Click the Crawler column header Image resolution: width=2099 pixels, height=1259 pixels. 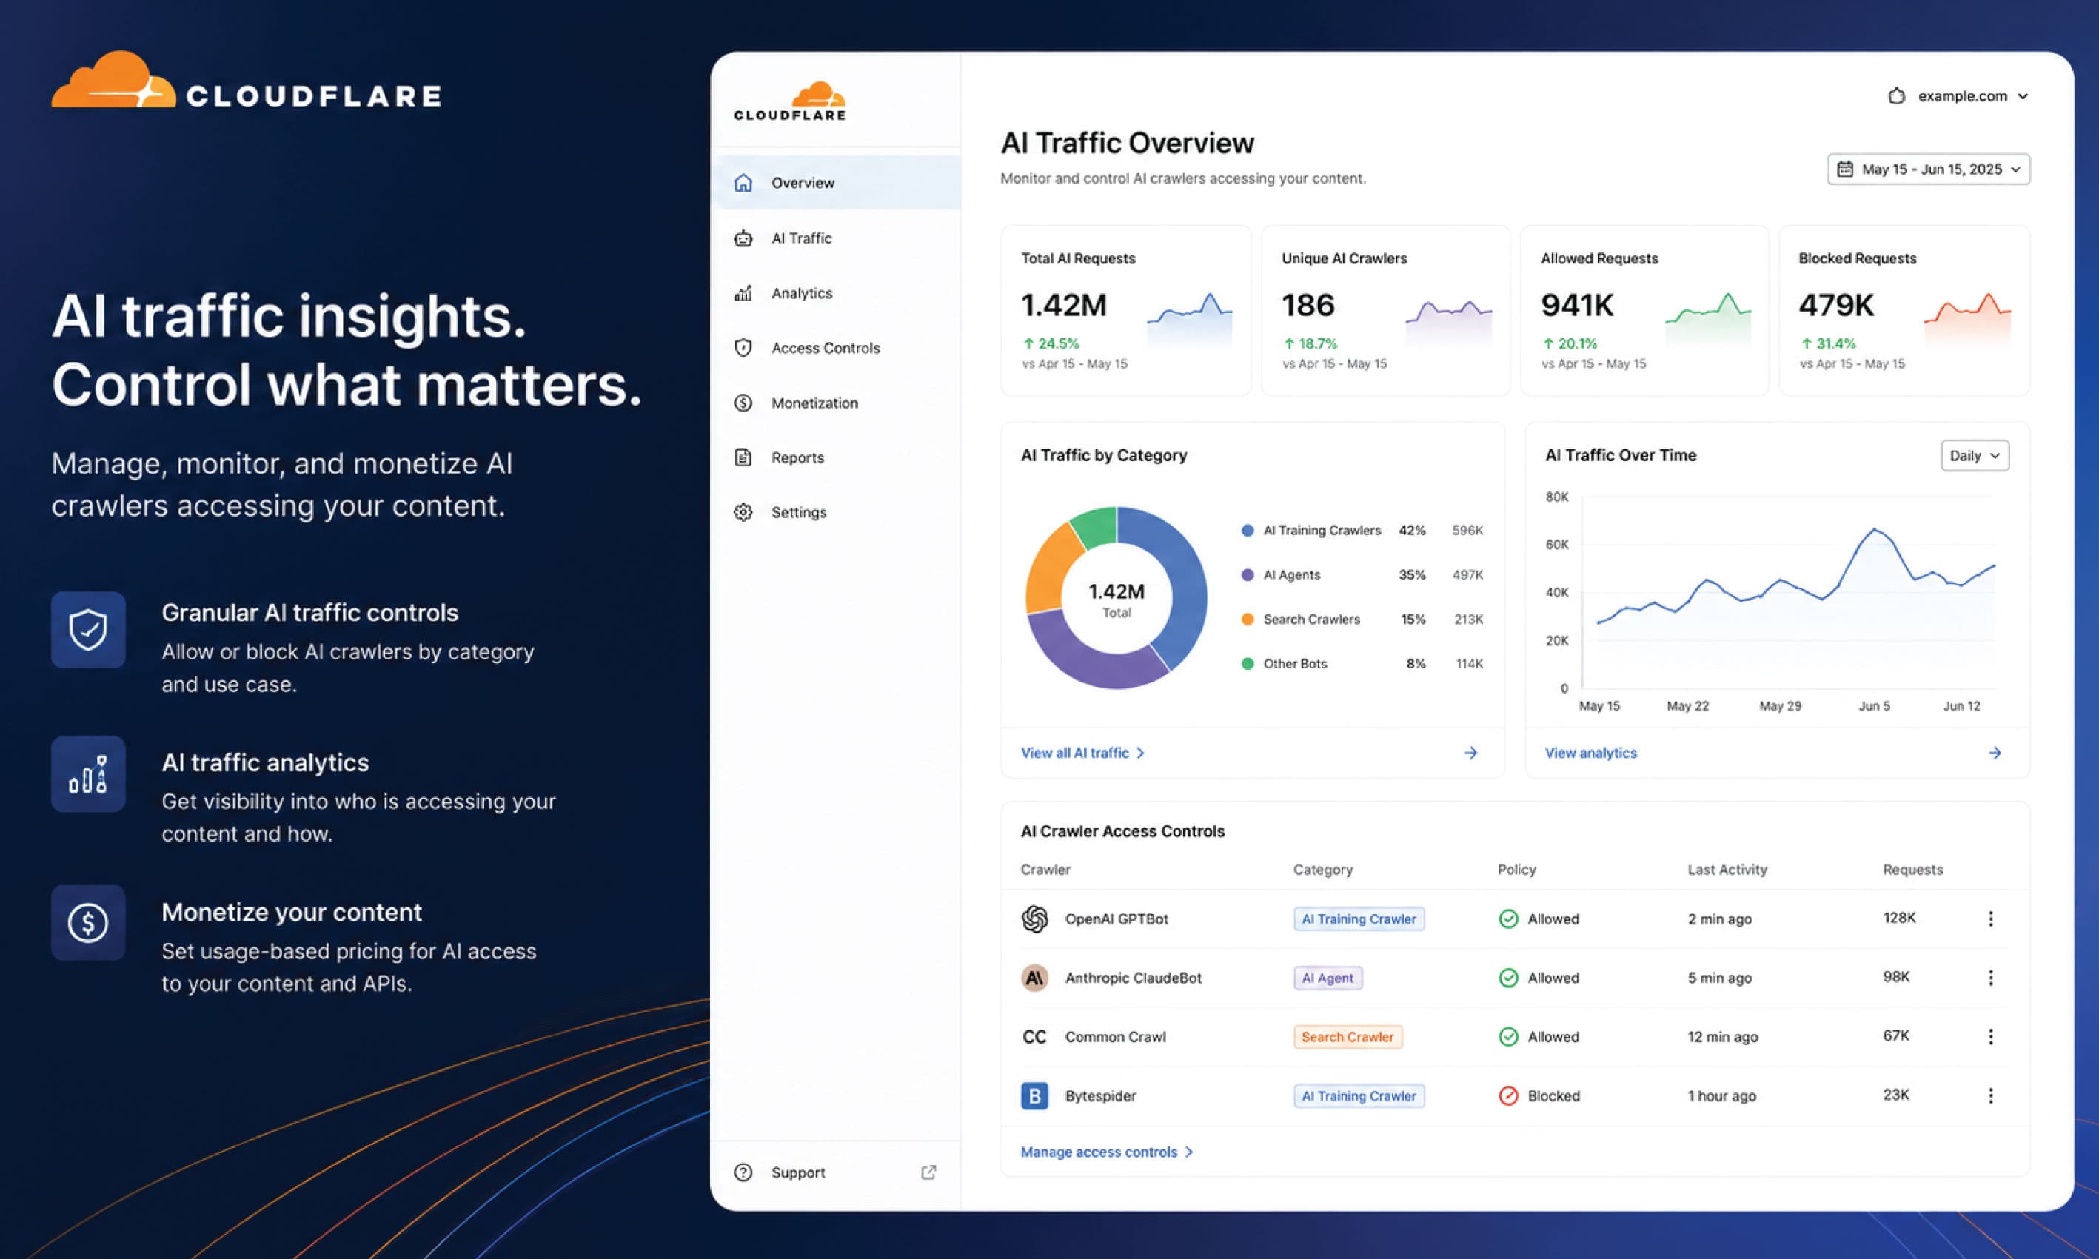pyautogui.click(x=1045, y=870)
